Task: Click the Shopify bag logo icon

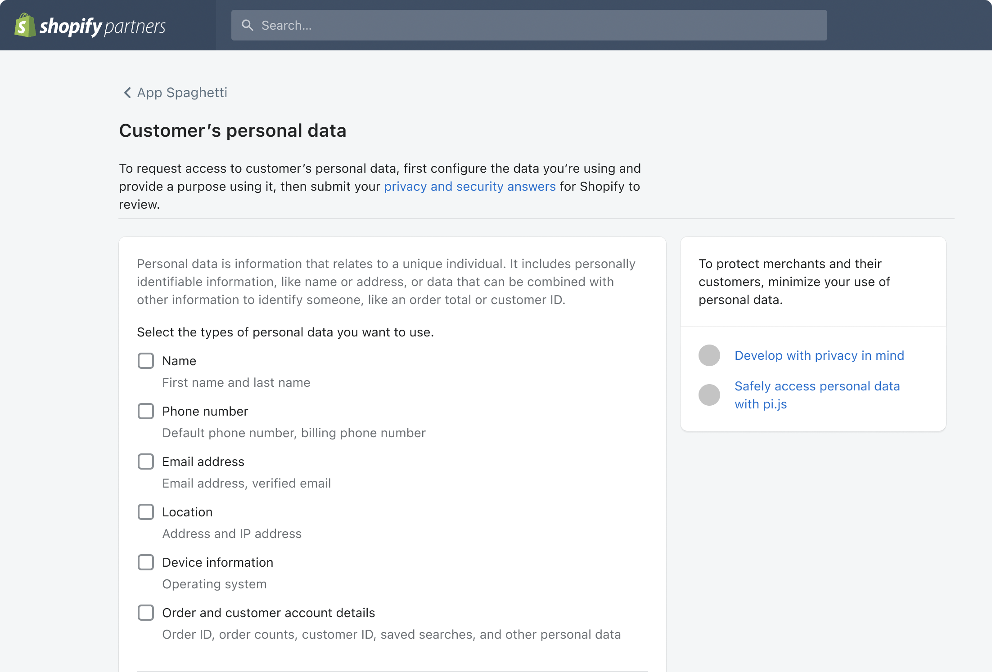Action: point(25,26)
